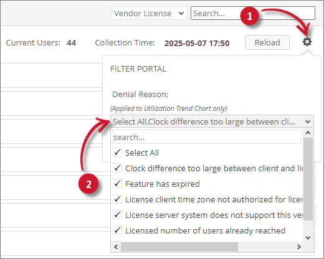Click the Select All label text
This screenshot has height=259, width=324.
point(142,153)
